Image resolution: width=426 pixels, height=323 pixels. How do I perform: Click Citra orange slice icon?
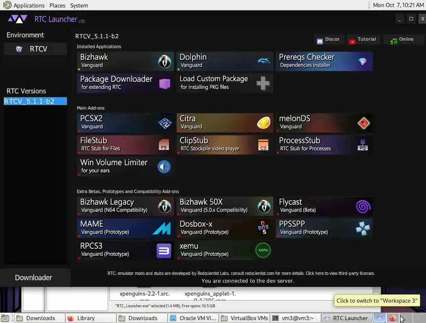[x=264, y=123]
